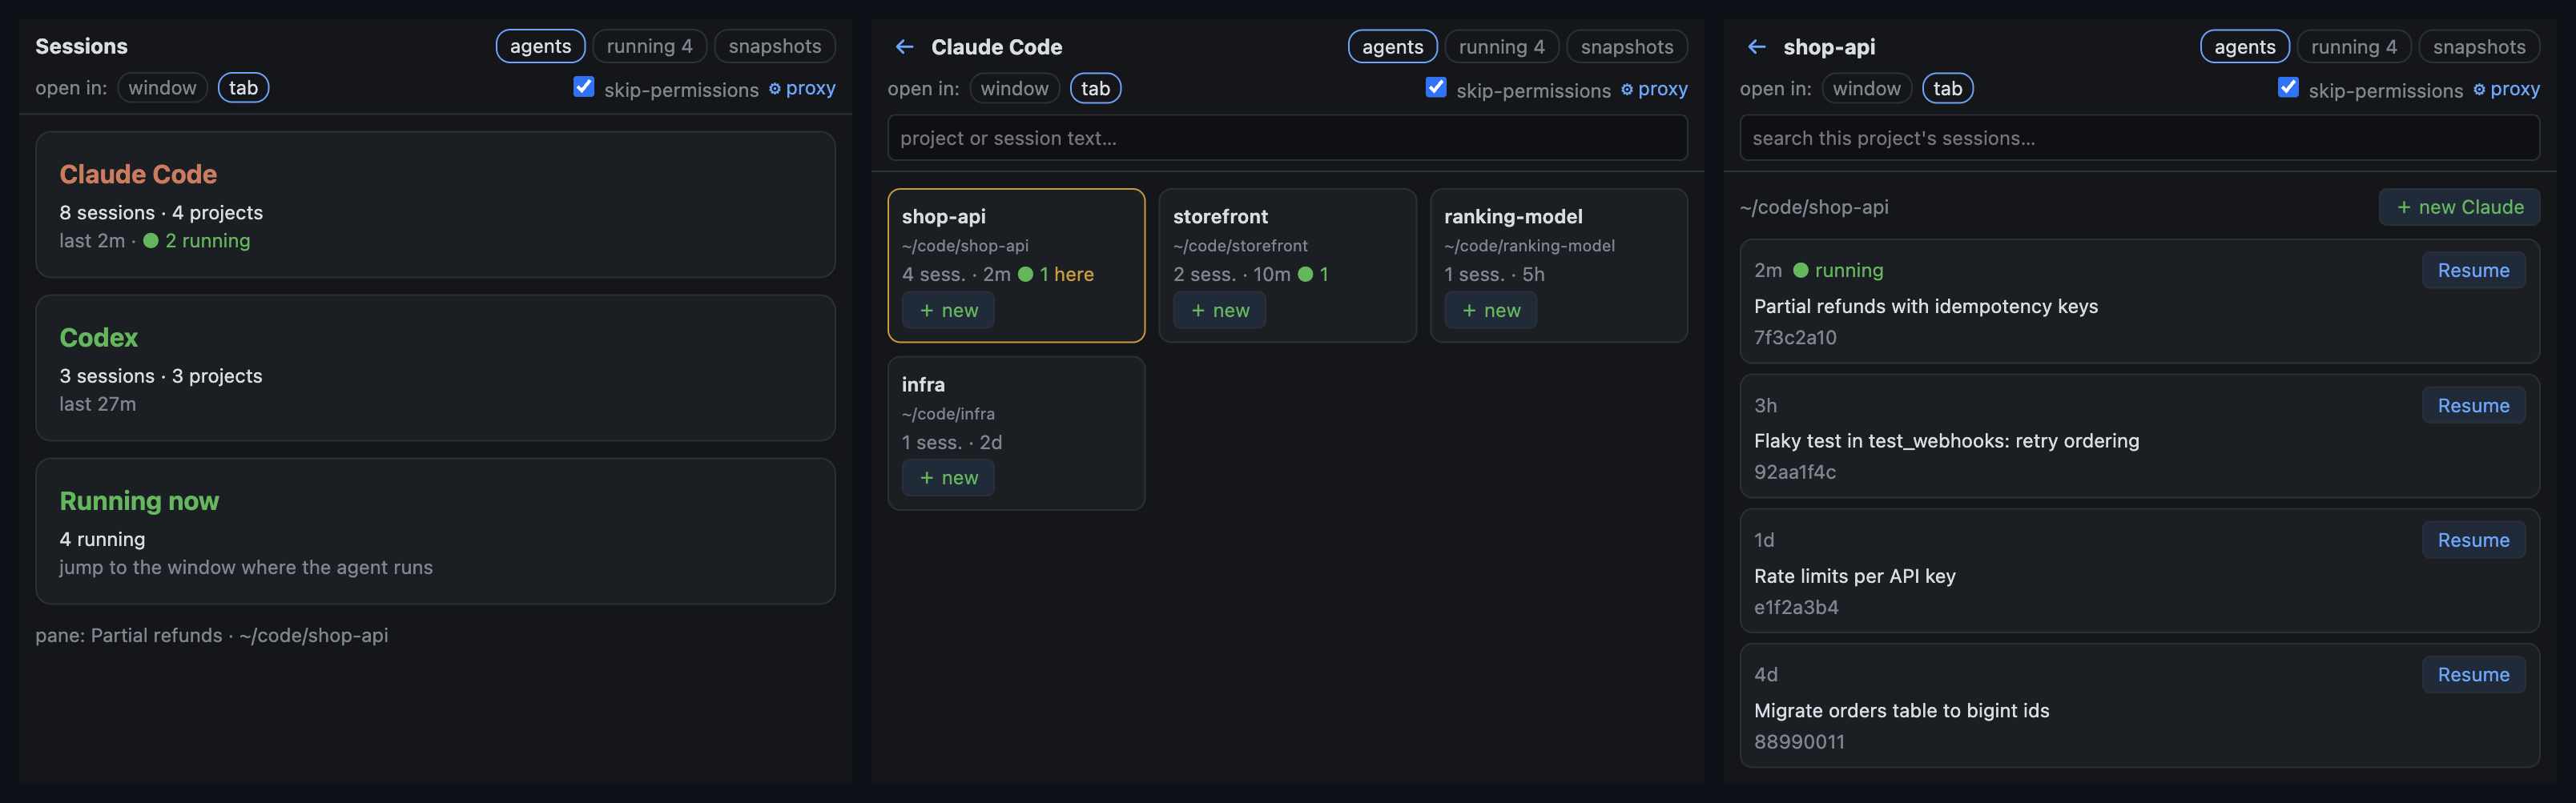Select the infra project title

tap(923, 384)
